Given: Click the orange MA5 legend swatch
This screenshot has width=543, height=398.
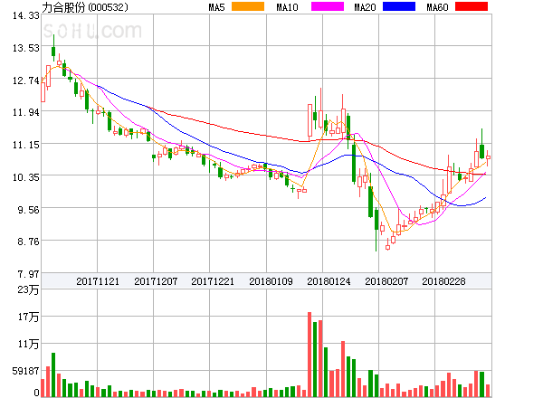Looking at the screenshot, I should pyautogui.click(x=248, y=6).
